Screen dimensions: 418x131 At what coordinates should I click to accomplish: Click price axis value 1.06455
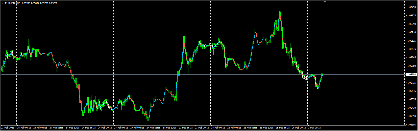click(411, 7)
